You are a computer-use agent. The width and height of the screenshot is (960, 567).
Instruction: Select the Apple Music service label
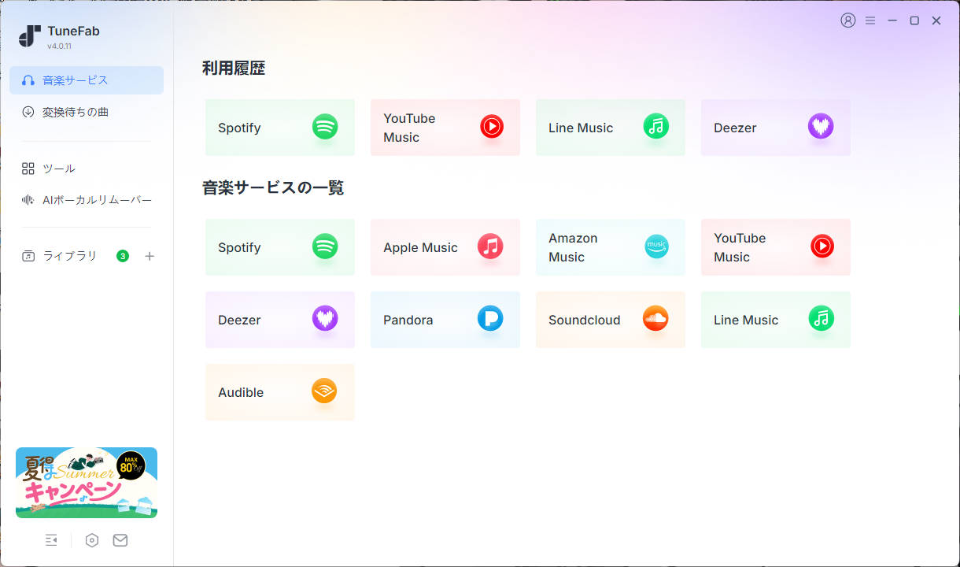pos(420,247)
